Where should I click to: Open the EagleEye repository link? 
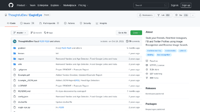(36, 15)
